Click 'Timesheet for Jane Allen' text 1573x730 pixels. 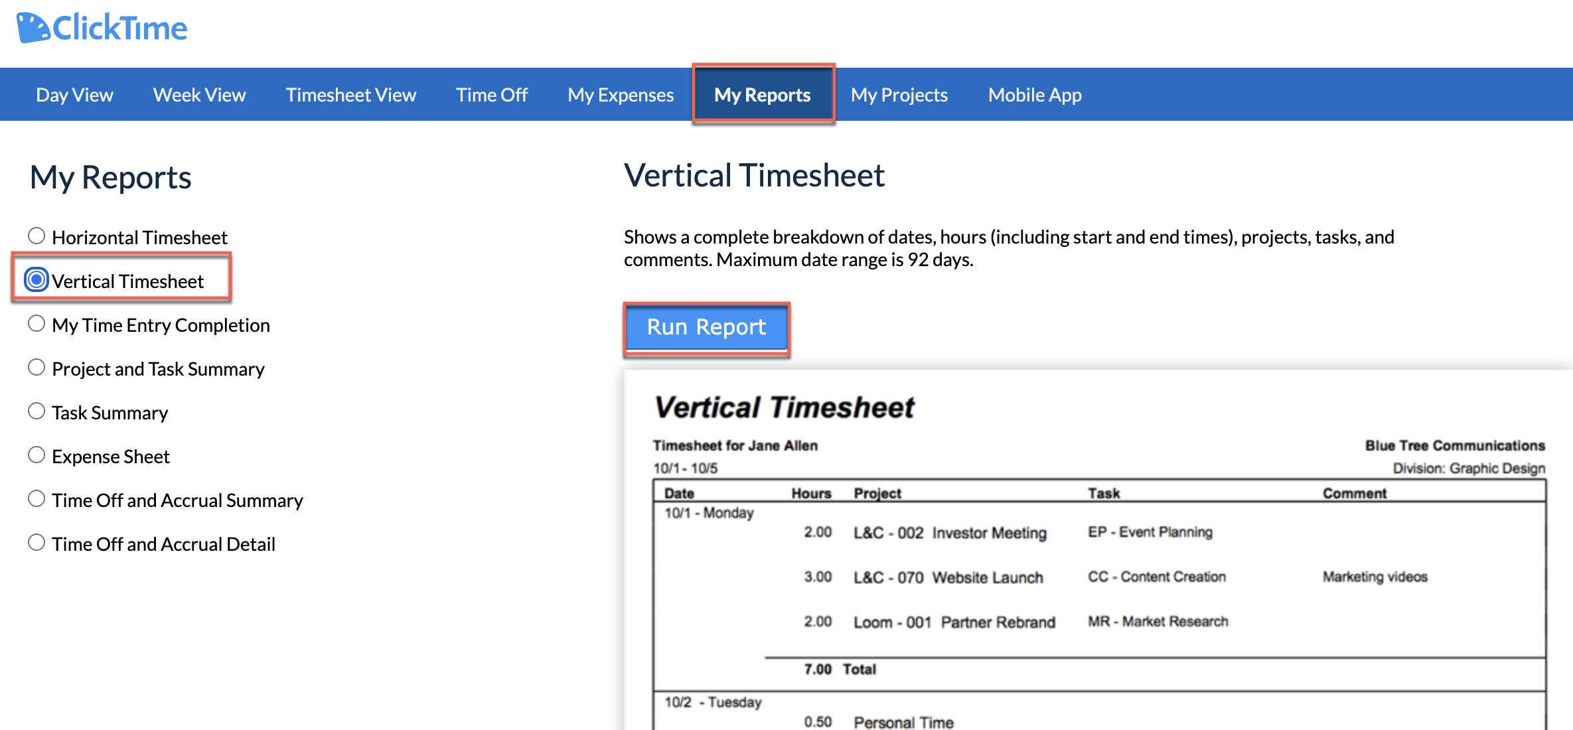[735, 445]
